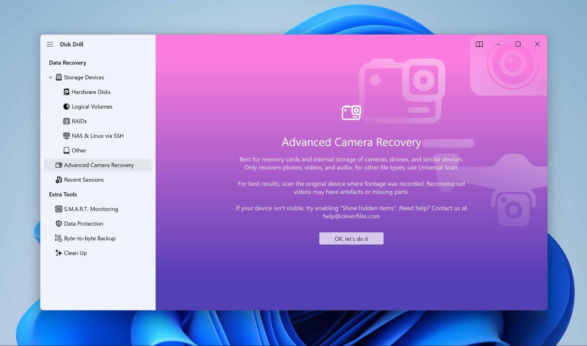Collapse the Storage Devices section
The image size is (587, 346).
coord(51,77)
